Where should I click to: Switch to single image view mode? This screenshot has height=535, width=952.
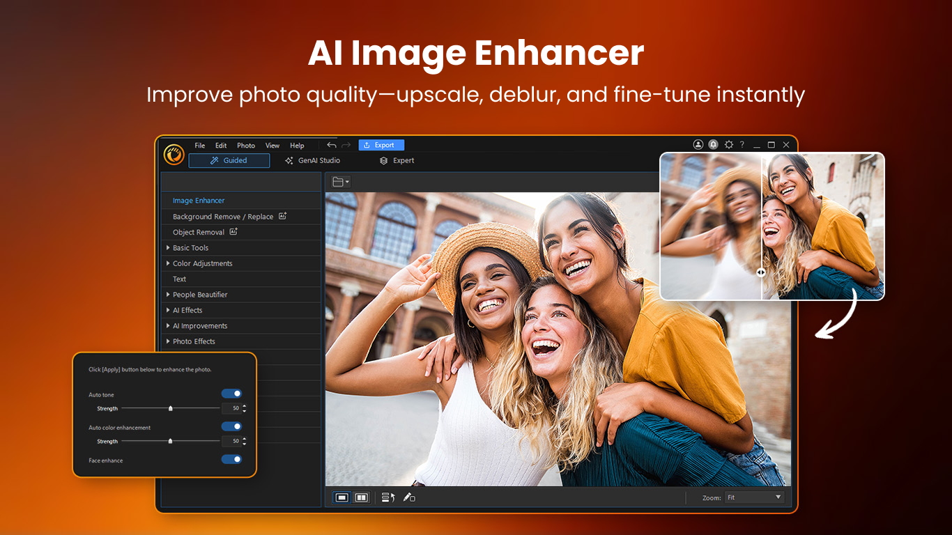pos(341,497)
